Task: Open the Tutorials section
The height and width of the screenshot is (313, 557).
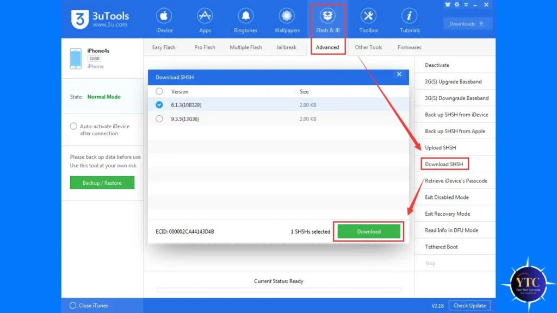Action: pyautogui.click(x=409, y=20)
